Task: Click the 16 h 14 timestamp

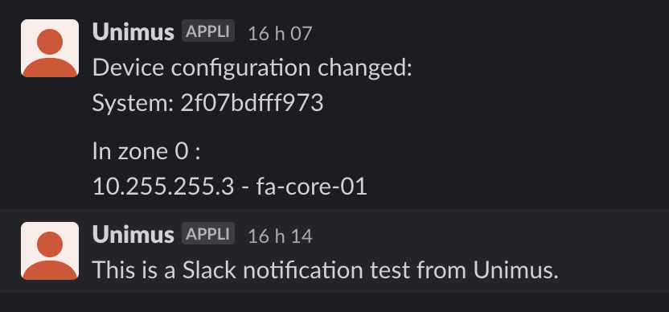Action: [280, 236]
